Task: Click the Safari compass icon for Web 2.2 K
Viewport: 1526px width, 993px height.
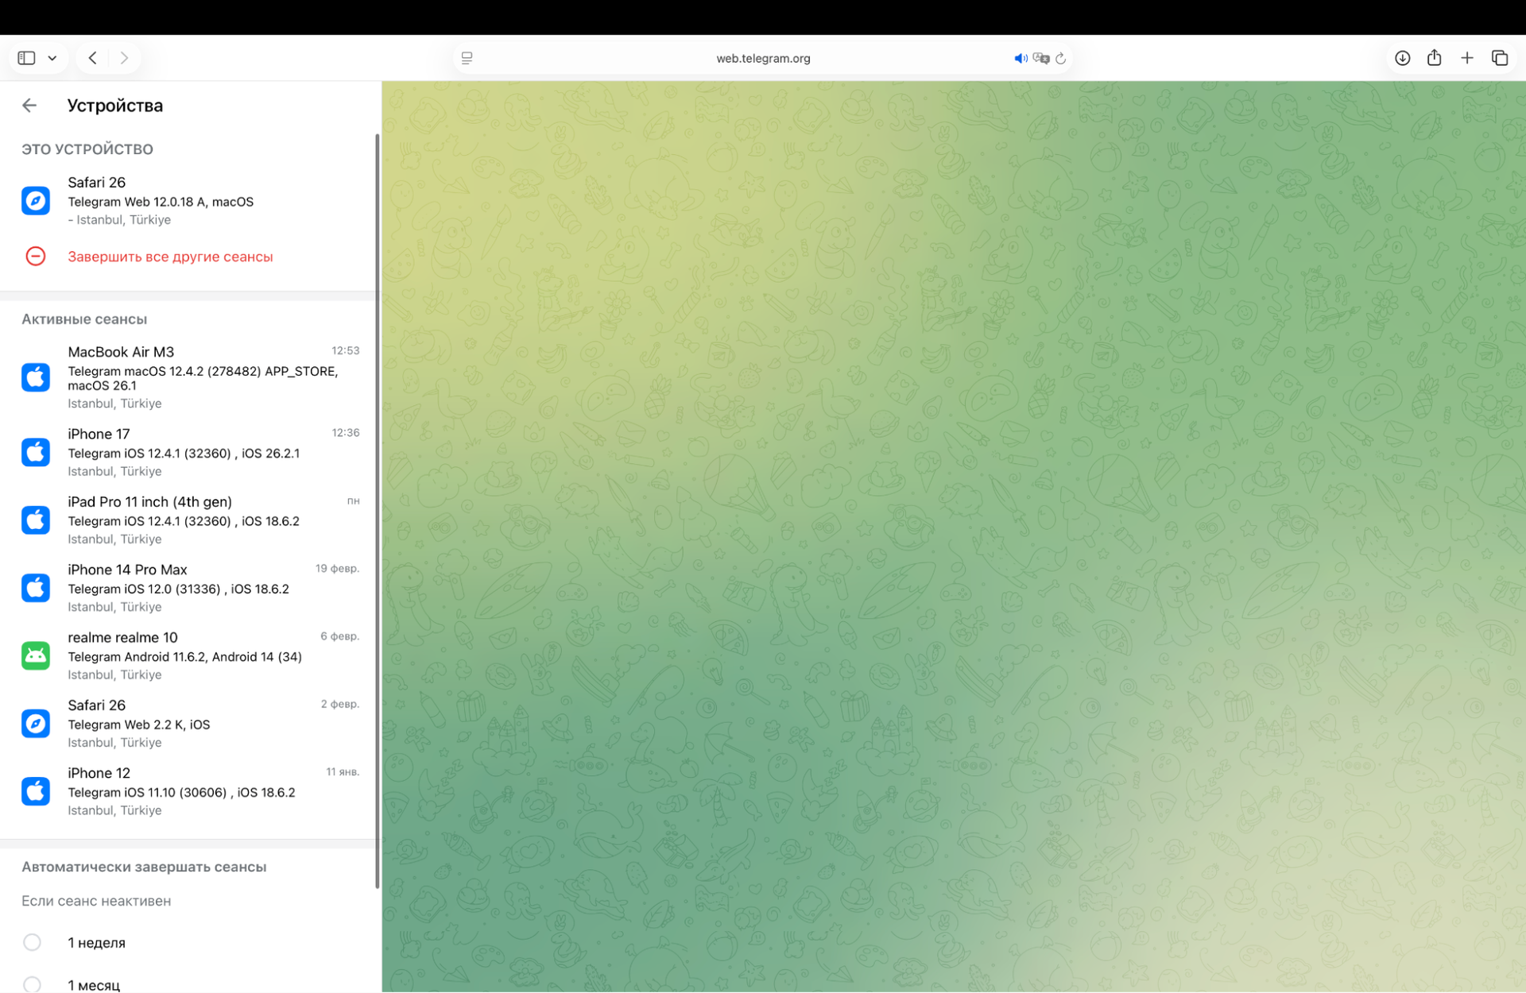Action: click(36, 724)
